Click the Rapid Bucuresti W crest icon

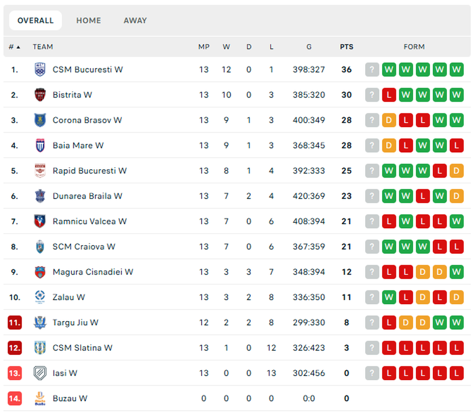40,171
